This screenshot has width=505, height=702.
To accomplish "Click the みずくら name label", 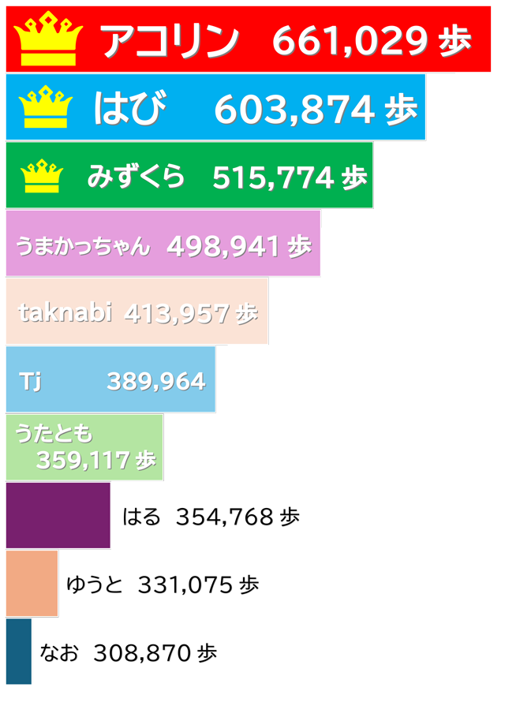I will tap(136, 177).
